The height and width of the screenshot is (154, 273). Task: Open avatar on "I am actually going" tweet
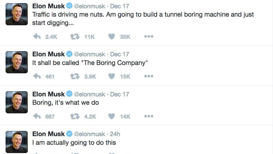pos(17,142)
